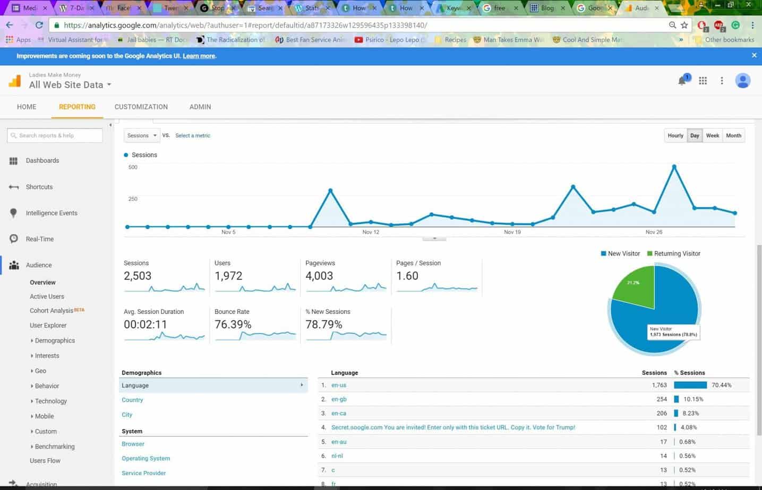Expand the Geo section in sidebar
Screen dimensions: 762x490
[39, 371]
